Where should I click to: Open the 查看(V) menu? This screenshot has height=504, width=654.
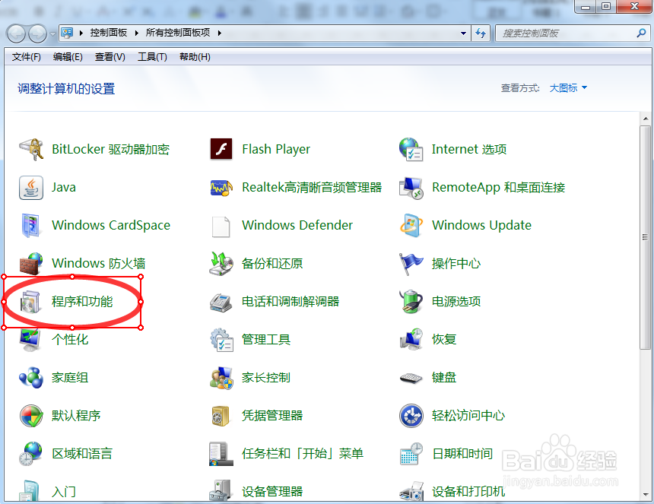click(110, 57)
